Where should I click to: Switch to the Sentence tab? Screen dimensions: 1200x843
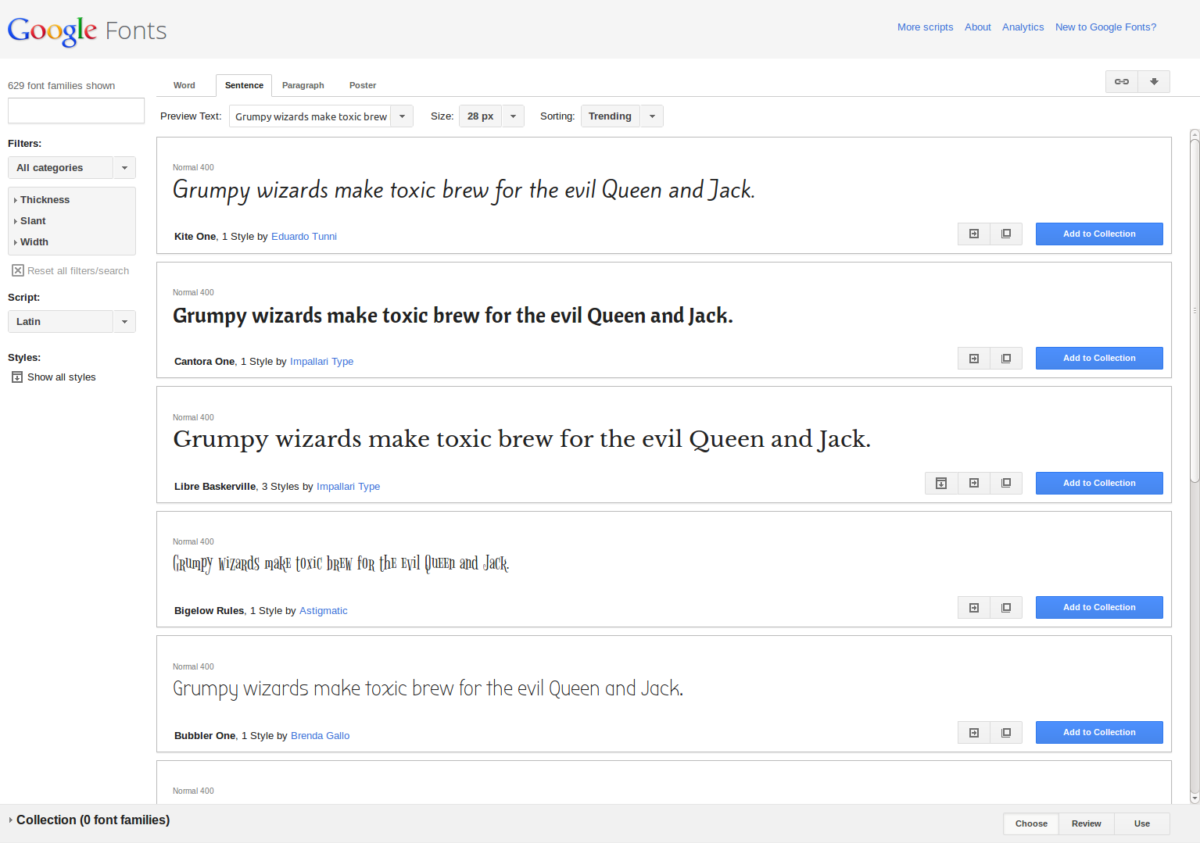pyautogui.click(x=244, y=85)
